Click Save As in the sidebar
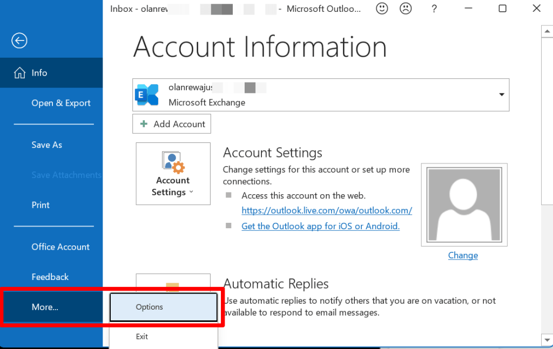 (47, 145)
